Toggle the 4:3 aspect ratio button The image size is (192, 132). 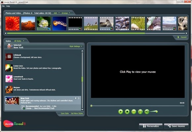134,112
